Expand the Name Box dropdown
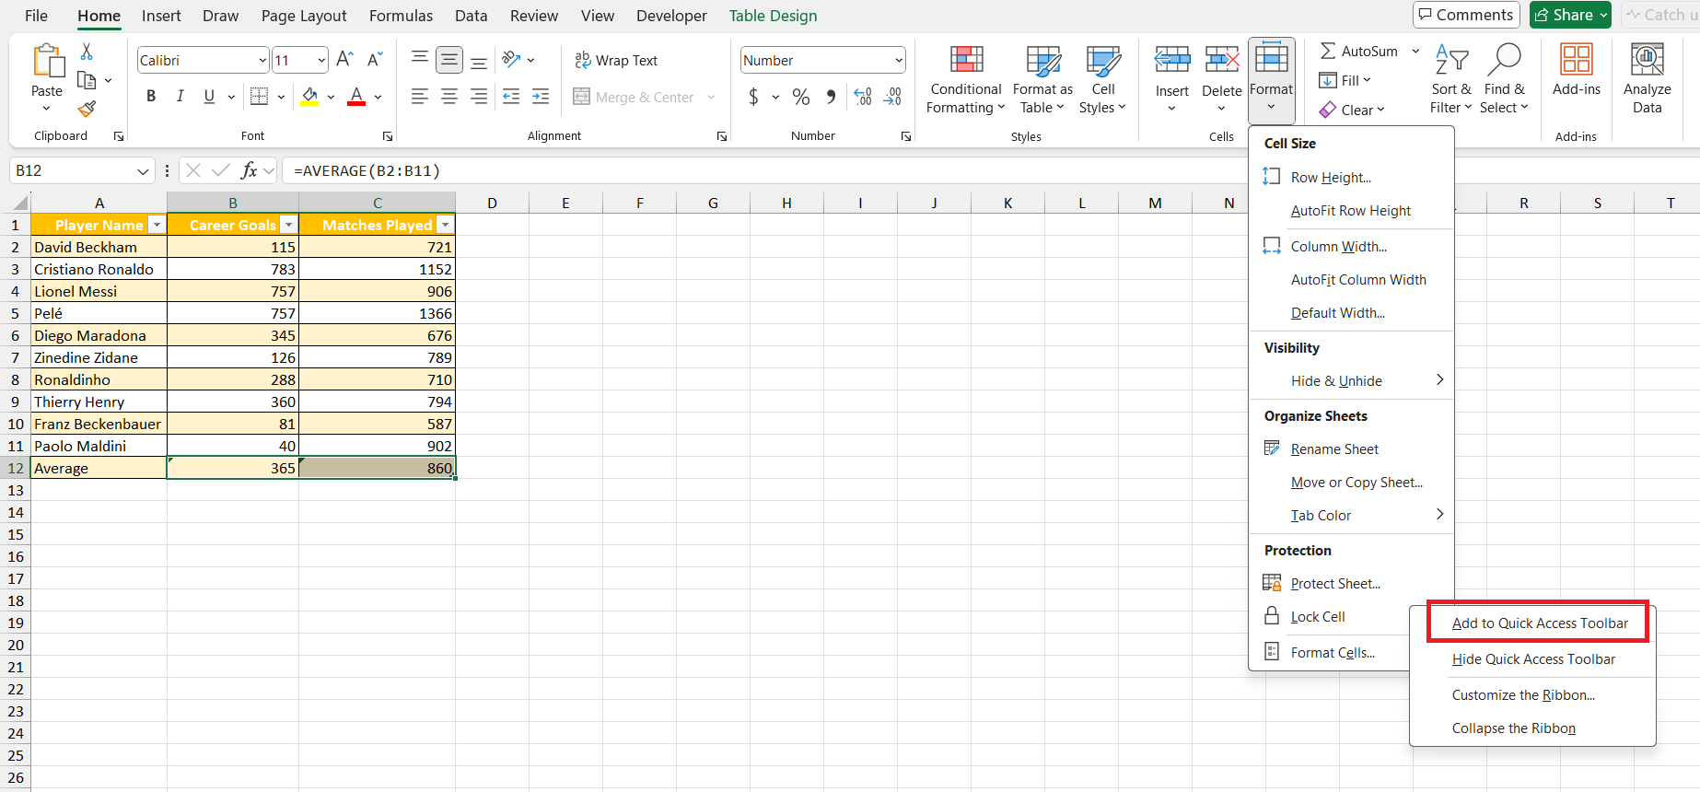 click(143, 171)
